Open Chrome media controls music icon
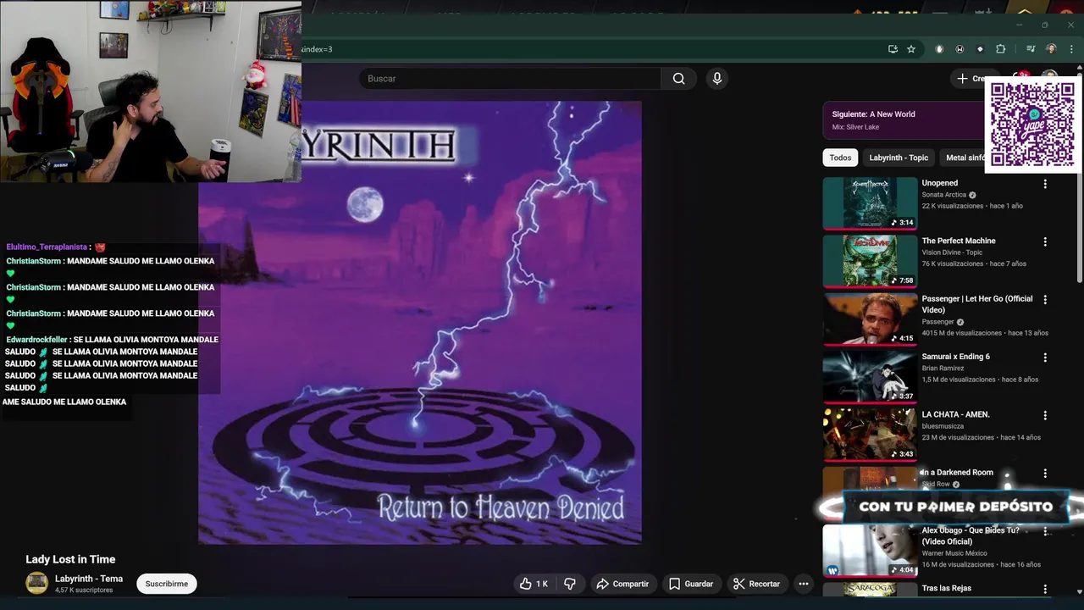The image size is (1084, 610). [1031, 49]
